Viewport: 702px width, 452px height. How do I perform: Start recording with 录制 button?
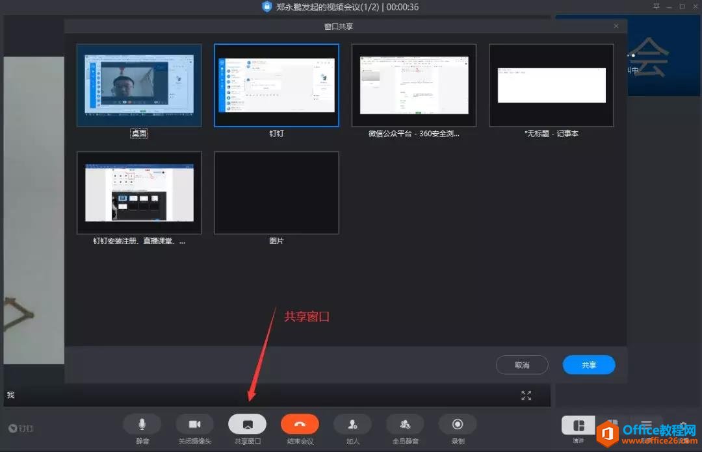[458, 424]
